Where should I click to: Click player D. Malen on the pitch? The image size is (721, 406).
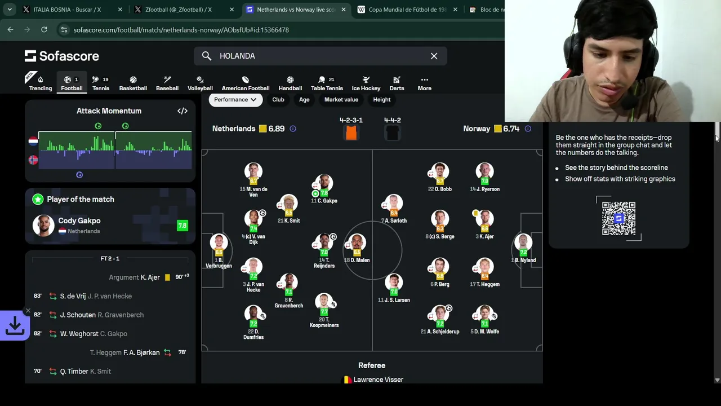point(357,249)
